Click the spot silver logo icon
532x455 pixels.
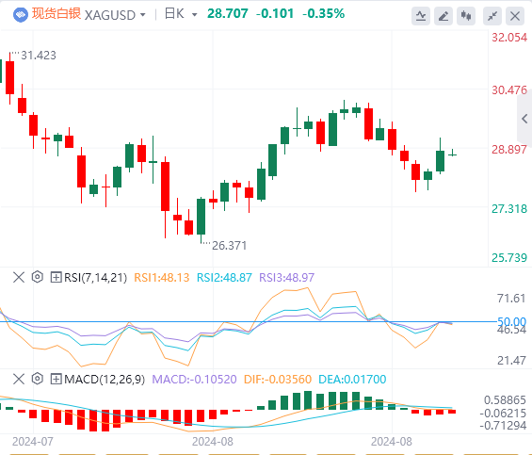tap(21, 15)
